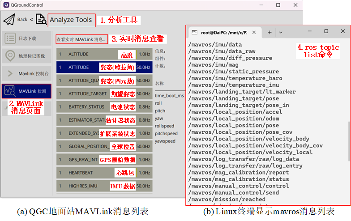Select the EXTENDED_SYS_STATE message row
Image resolution: width=351 pixels, height=221 pixels.
(104, 133)
